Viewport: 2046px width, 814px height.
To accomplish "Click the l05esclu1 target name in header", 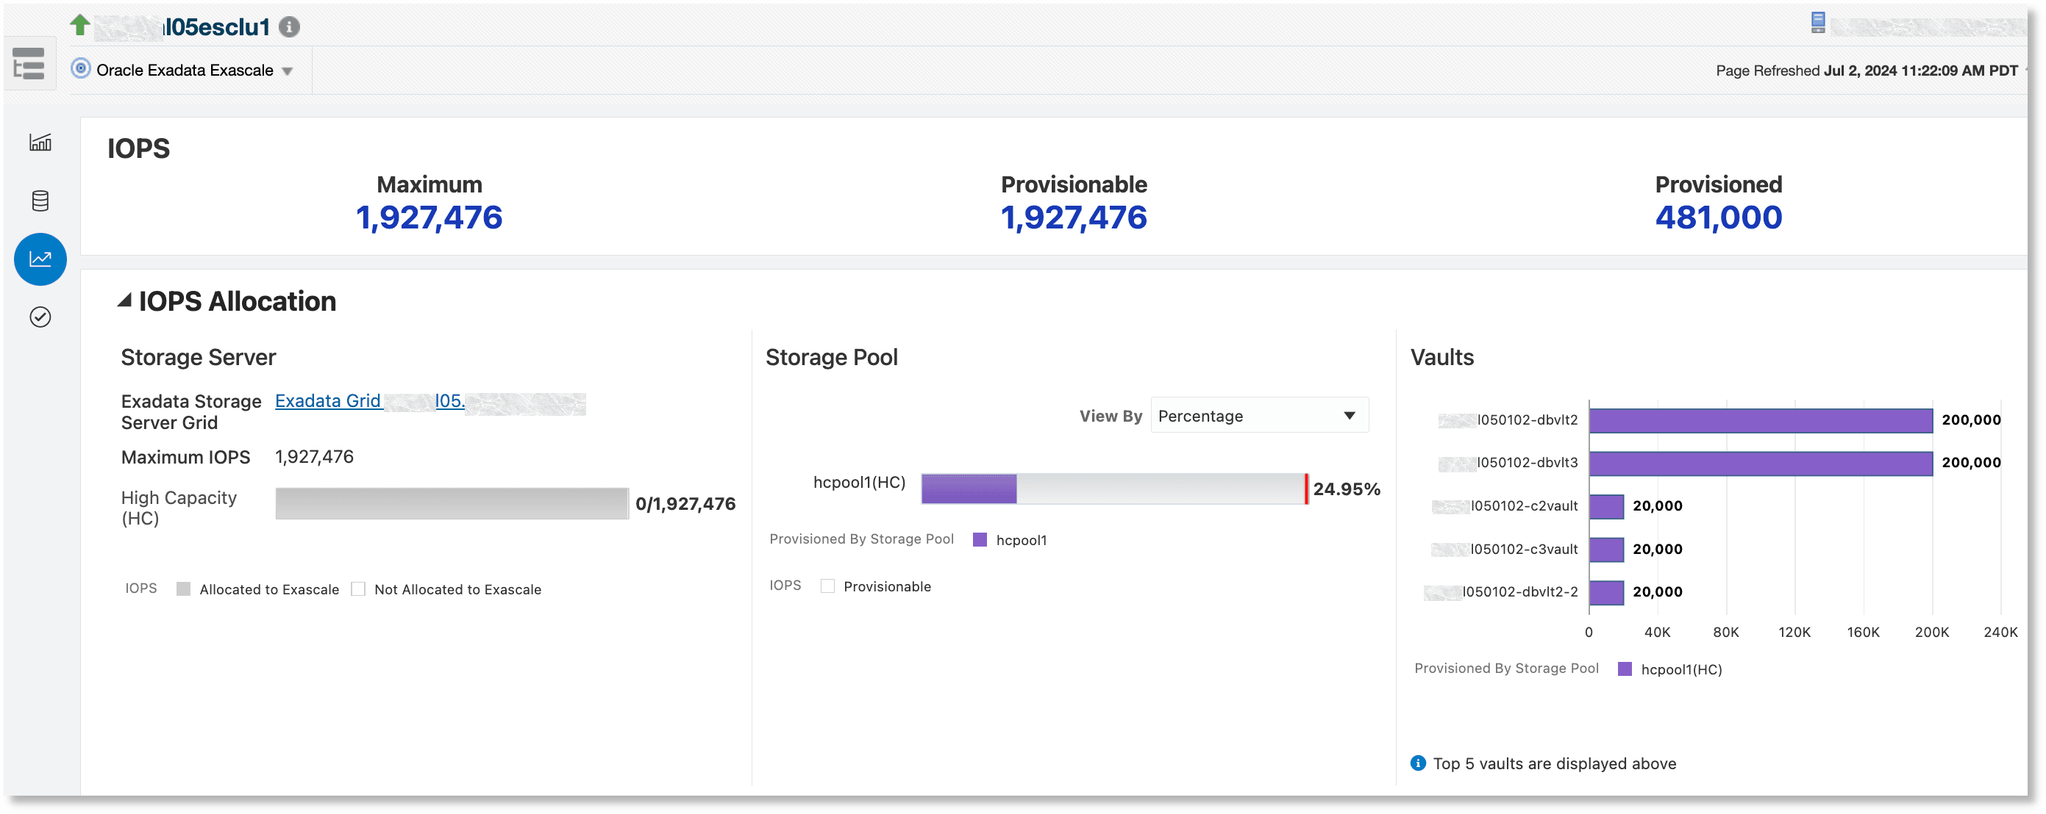I will pyautogui.click(x=217, y=26).
